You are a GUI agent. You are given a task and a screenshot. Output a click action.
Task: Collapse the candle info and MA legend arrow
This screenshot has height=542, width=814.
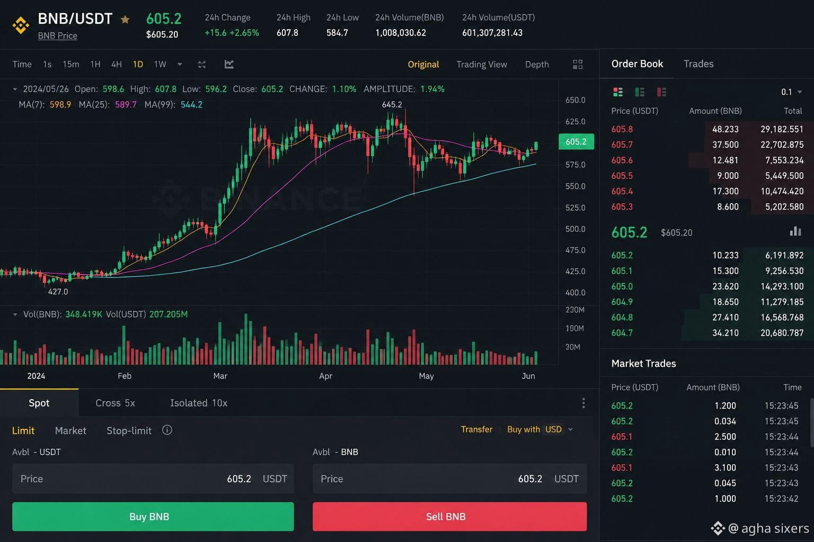(15, 89)
